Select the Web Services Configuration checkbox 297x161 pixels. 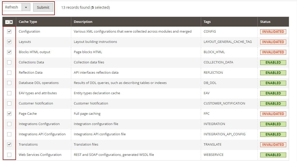pos(9,155)
